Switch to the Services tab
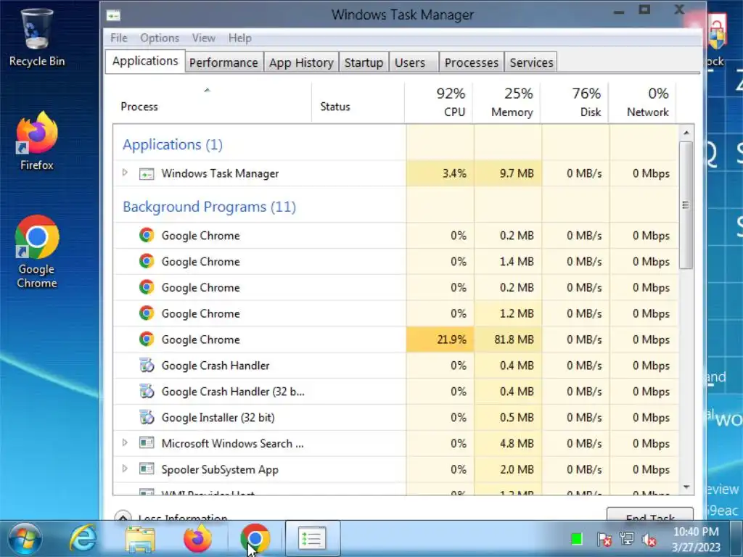Screen dimensions: 743x557 coord(531,62)
